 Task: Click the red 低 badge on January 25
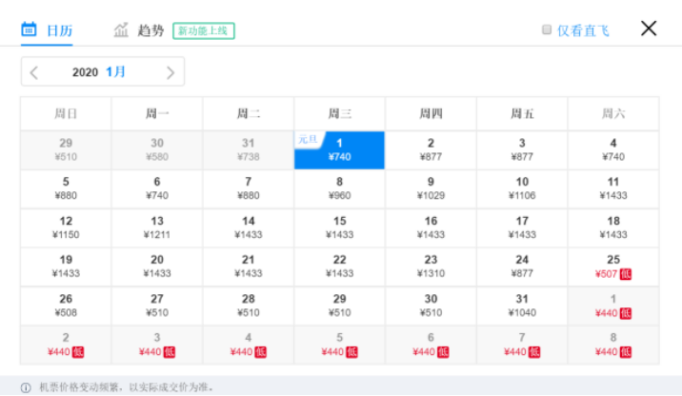[x=626, y=274]
